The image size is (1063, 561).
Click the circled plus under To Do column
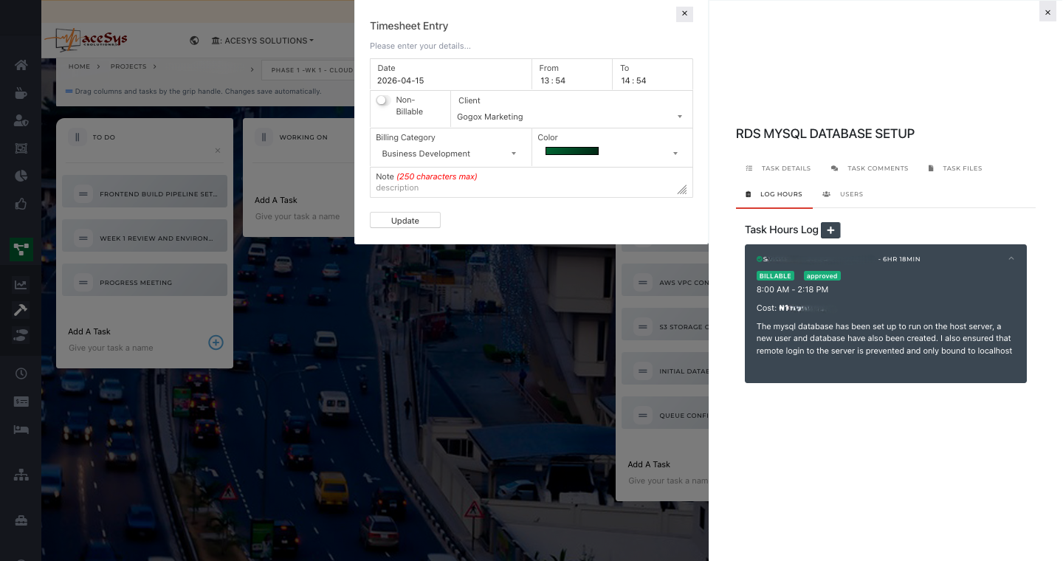point(216,342)
